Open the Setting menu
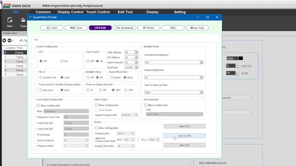296x166 pixels. (x=180, y=12)
